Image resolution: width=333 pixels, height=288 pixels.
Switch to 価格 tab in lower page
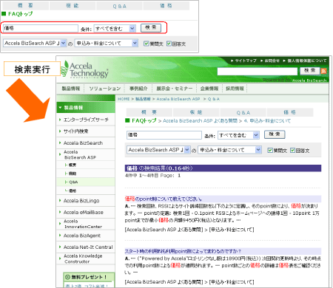(x=290, y=112)
